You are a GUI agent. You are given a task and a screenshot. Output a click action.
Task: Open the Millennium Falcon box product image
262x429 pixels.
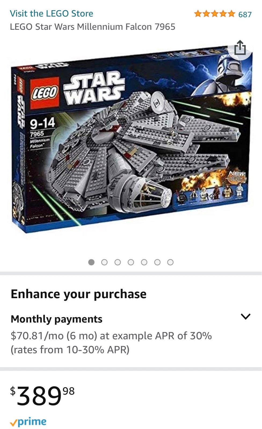pos(132,139)
